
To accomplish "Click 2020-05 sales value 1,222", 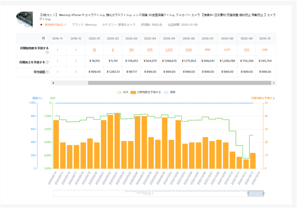I will [x=171, y=50].
